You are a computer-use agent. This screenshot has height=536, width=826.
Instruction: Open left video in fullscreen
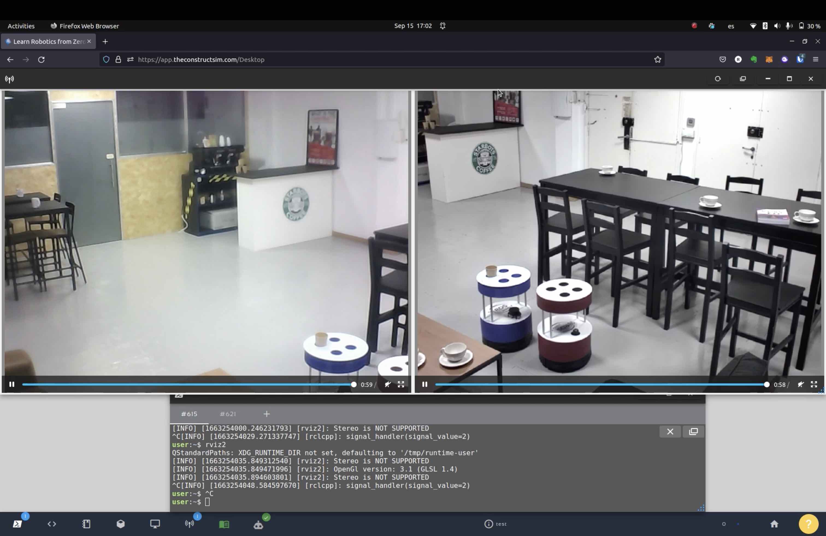click(x=401, y=384)
